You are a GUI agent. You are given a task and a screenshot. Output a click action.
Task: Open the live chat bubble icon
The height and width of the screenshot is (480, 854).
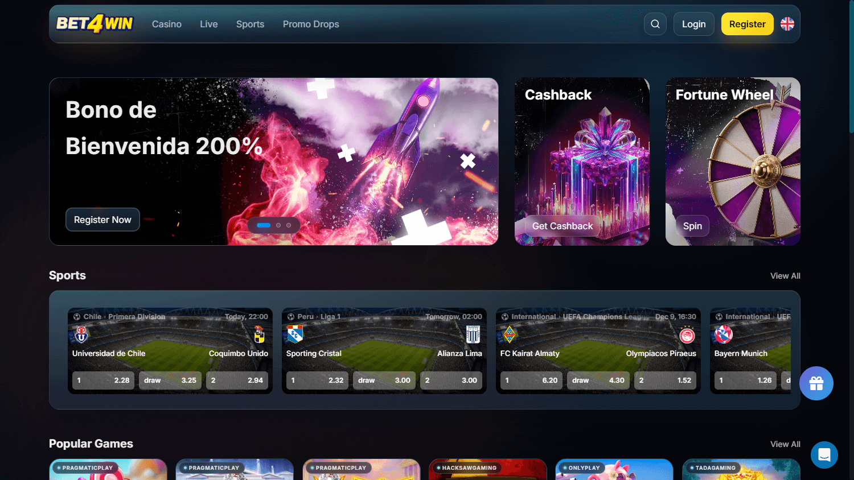(x=824, y=454)
